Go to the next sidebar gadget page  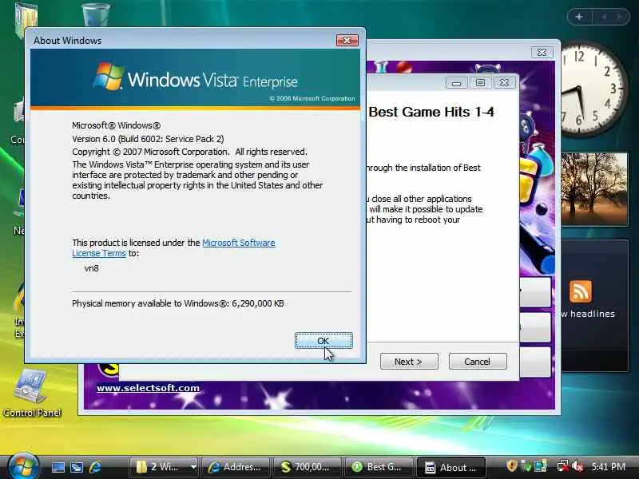click(x=620, y=17)
